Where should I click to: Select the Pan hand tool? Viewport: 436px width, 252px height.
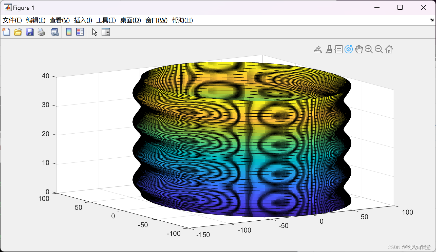359,49
